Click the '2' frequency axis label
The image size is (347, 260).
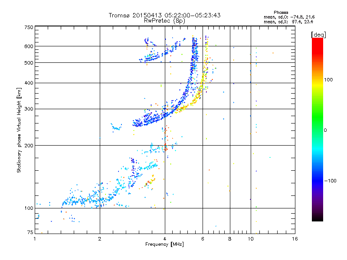(x=100, y=239)
